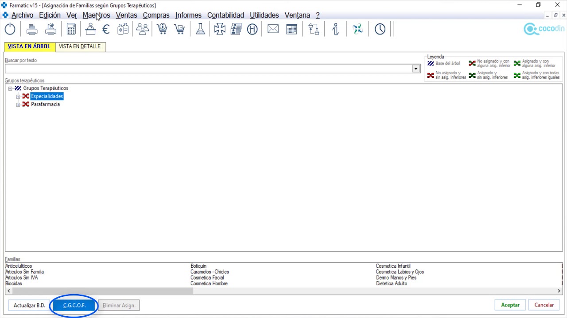Open the Utilidades menu

coord(264,15)
